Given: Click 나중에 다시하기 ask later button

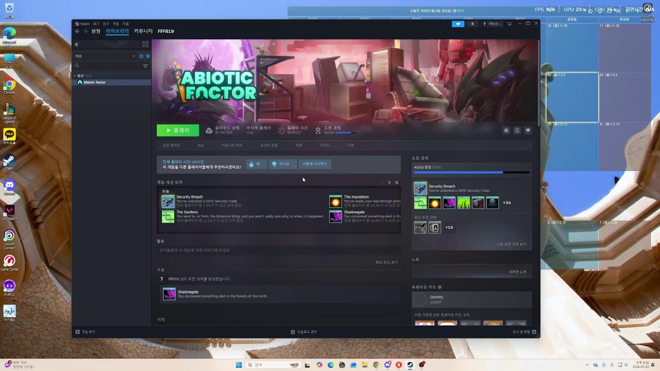Looking at the screenshot, I should 315,164.
